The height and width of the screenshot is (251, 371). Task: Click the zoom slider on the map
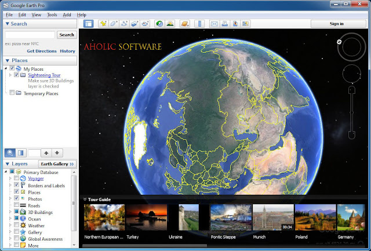[352, 112]
